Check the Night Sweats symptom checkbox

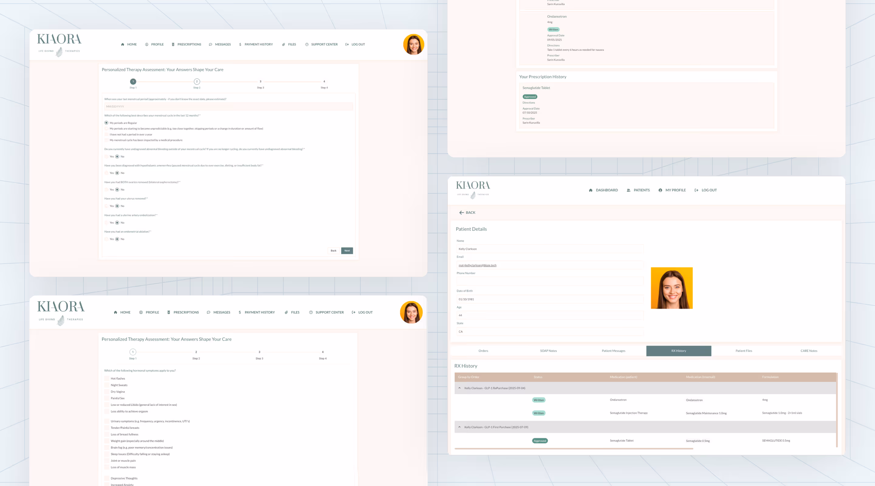tap(107, 385)
